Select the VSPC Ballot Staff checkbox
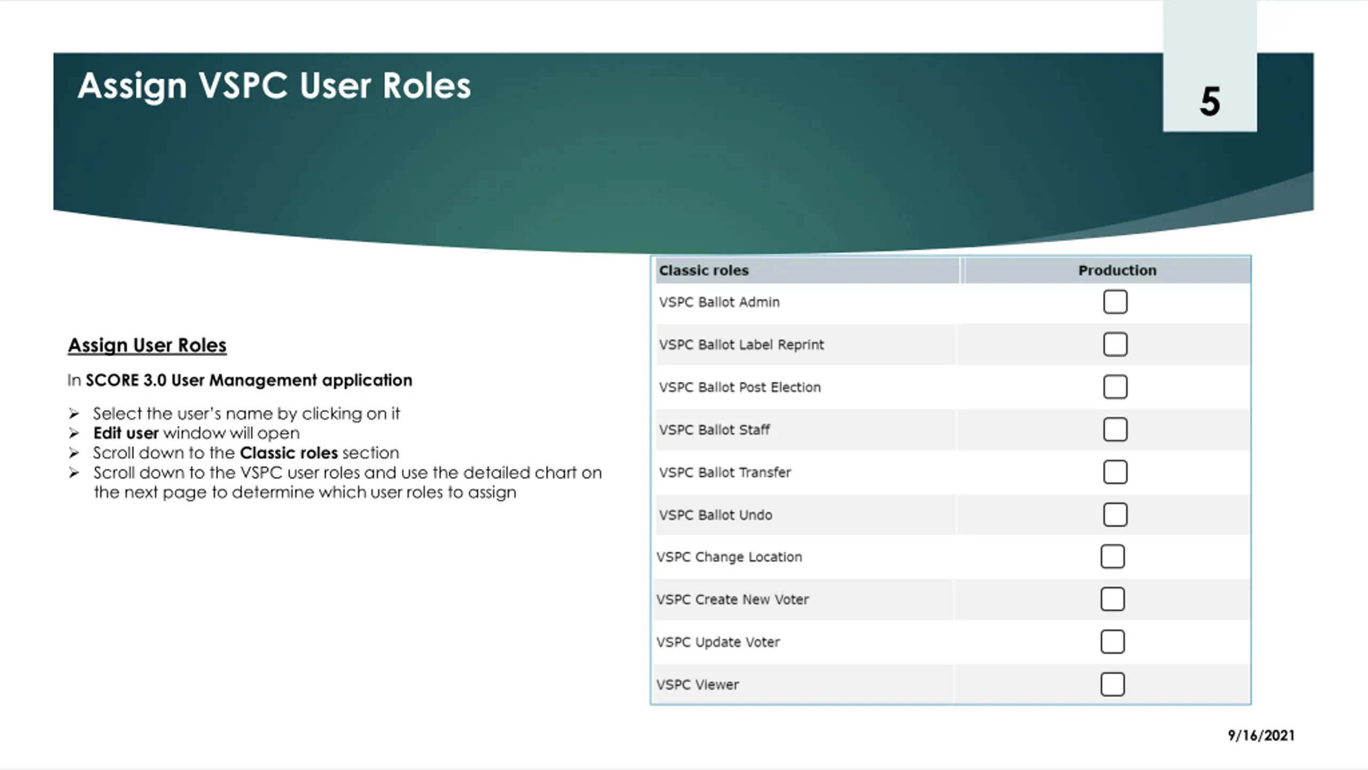The width and height of the screenshot is (1368, 770). pyautogui.click(x=1115, y=429)
